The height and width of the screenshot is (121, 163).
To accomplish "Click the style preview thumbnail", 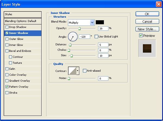I will 147,48.
